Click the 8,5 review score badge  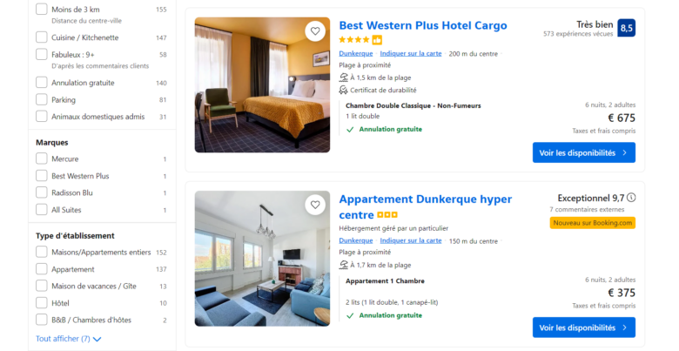pyautogui.click(x=626, y=28)
